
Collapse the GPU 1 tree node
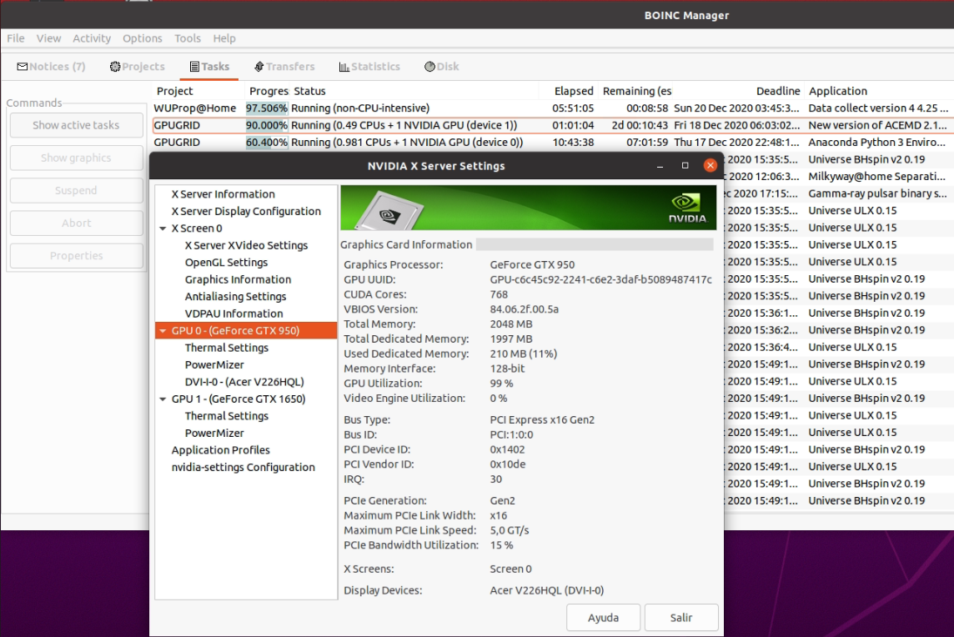tap(163, 399)
